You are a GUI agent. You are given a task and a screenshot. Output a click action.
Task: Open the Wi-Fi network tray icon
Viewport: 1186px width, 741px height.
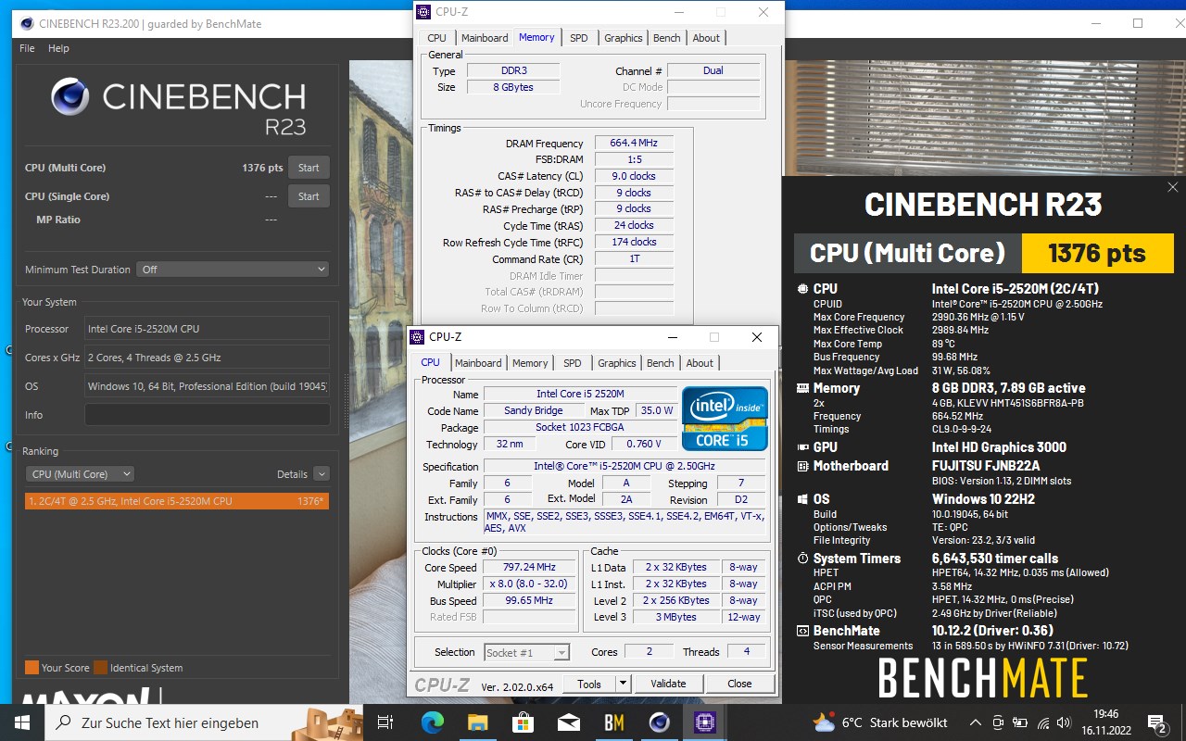[x=1044, y=722]
